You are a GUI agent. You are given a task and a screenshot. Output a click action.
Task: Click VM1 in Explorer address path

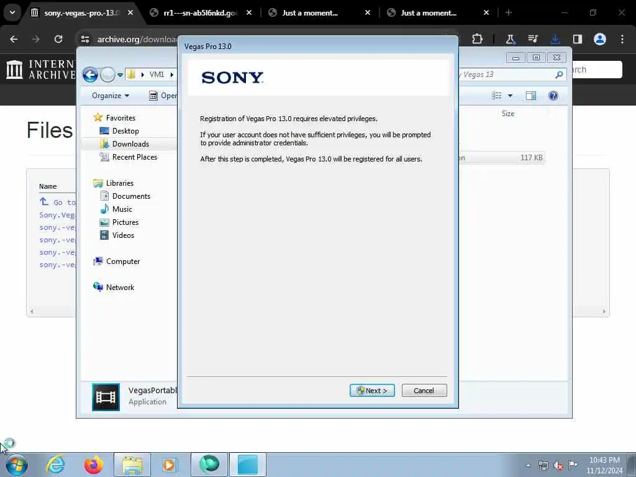click(x=157, y=75)
